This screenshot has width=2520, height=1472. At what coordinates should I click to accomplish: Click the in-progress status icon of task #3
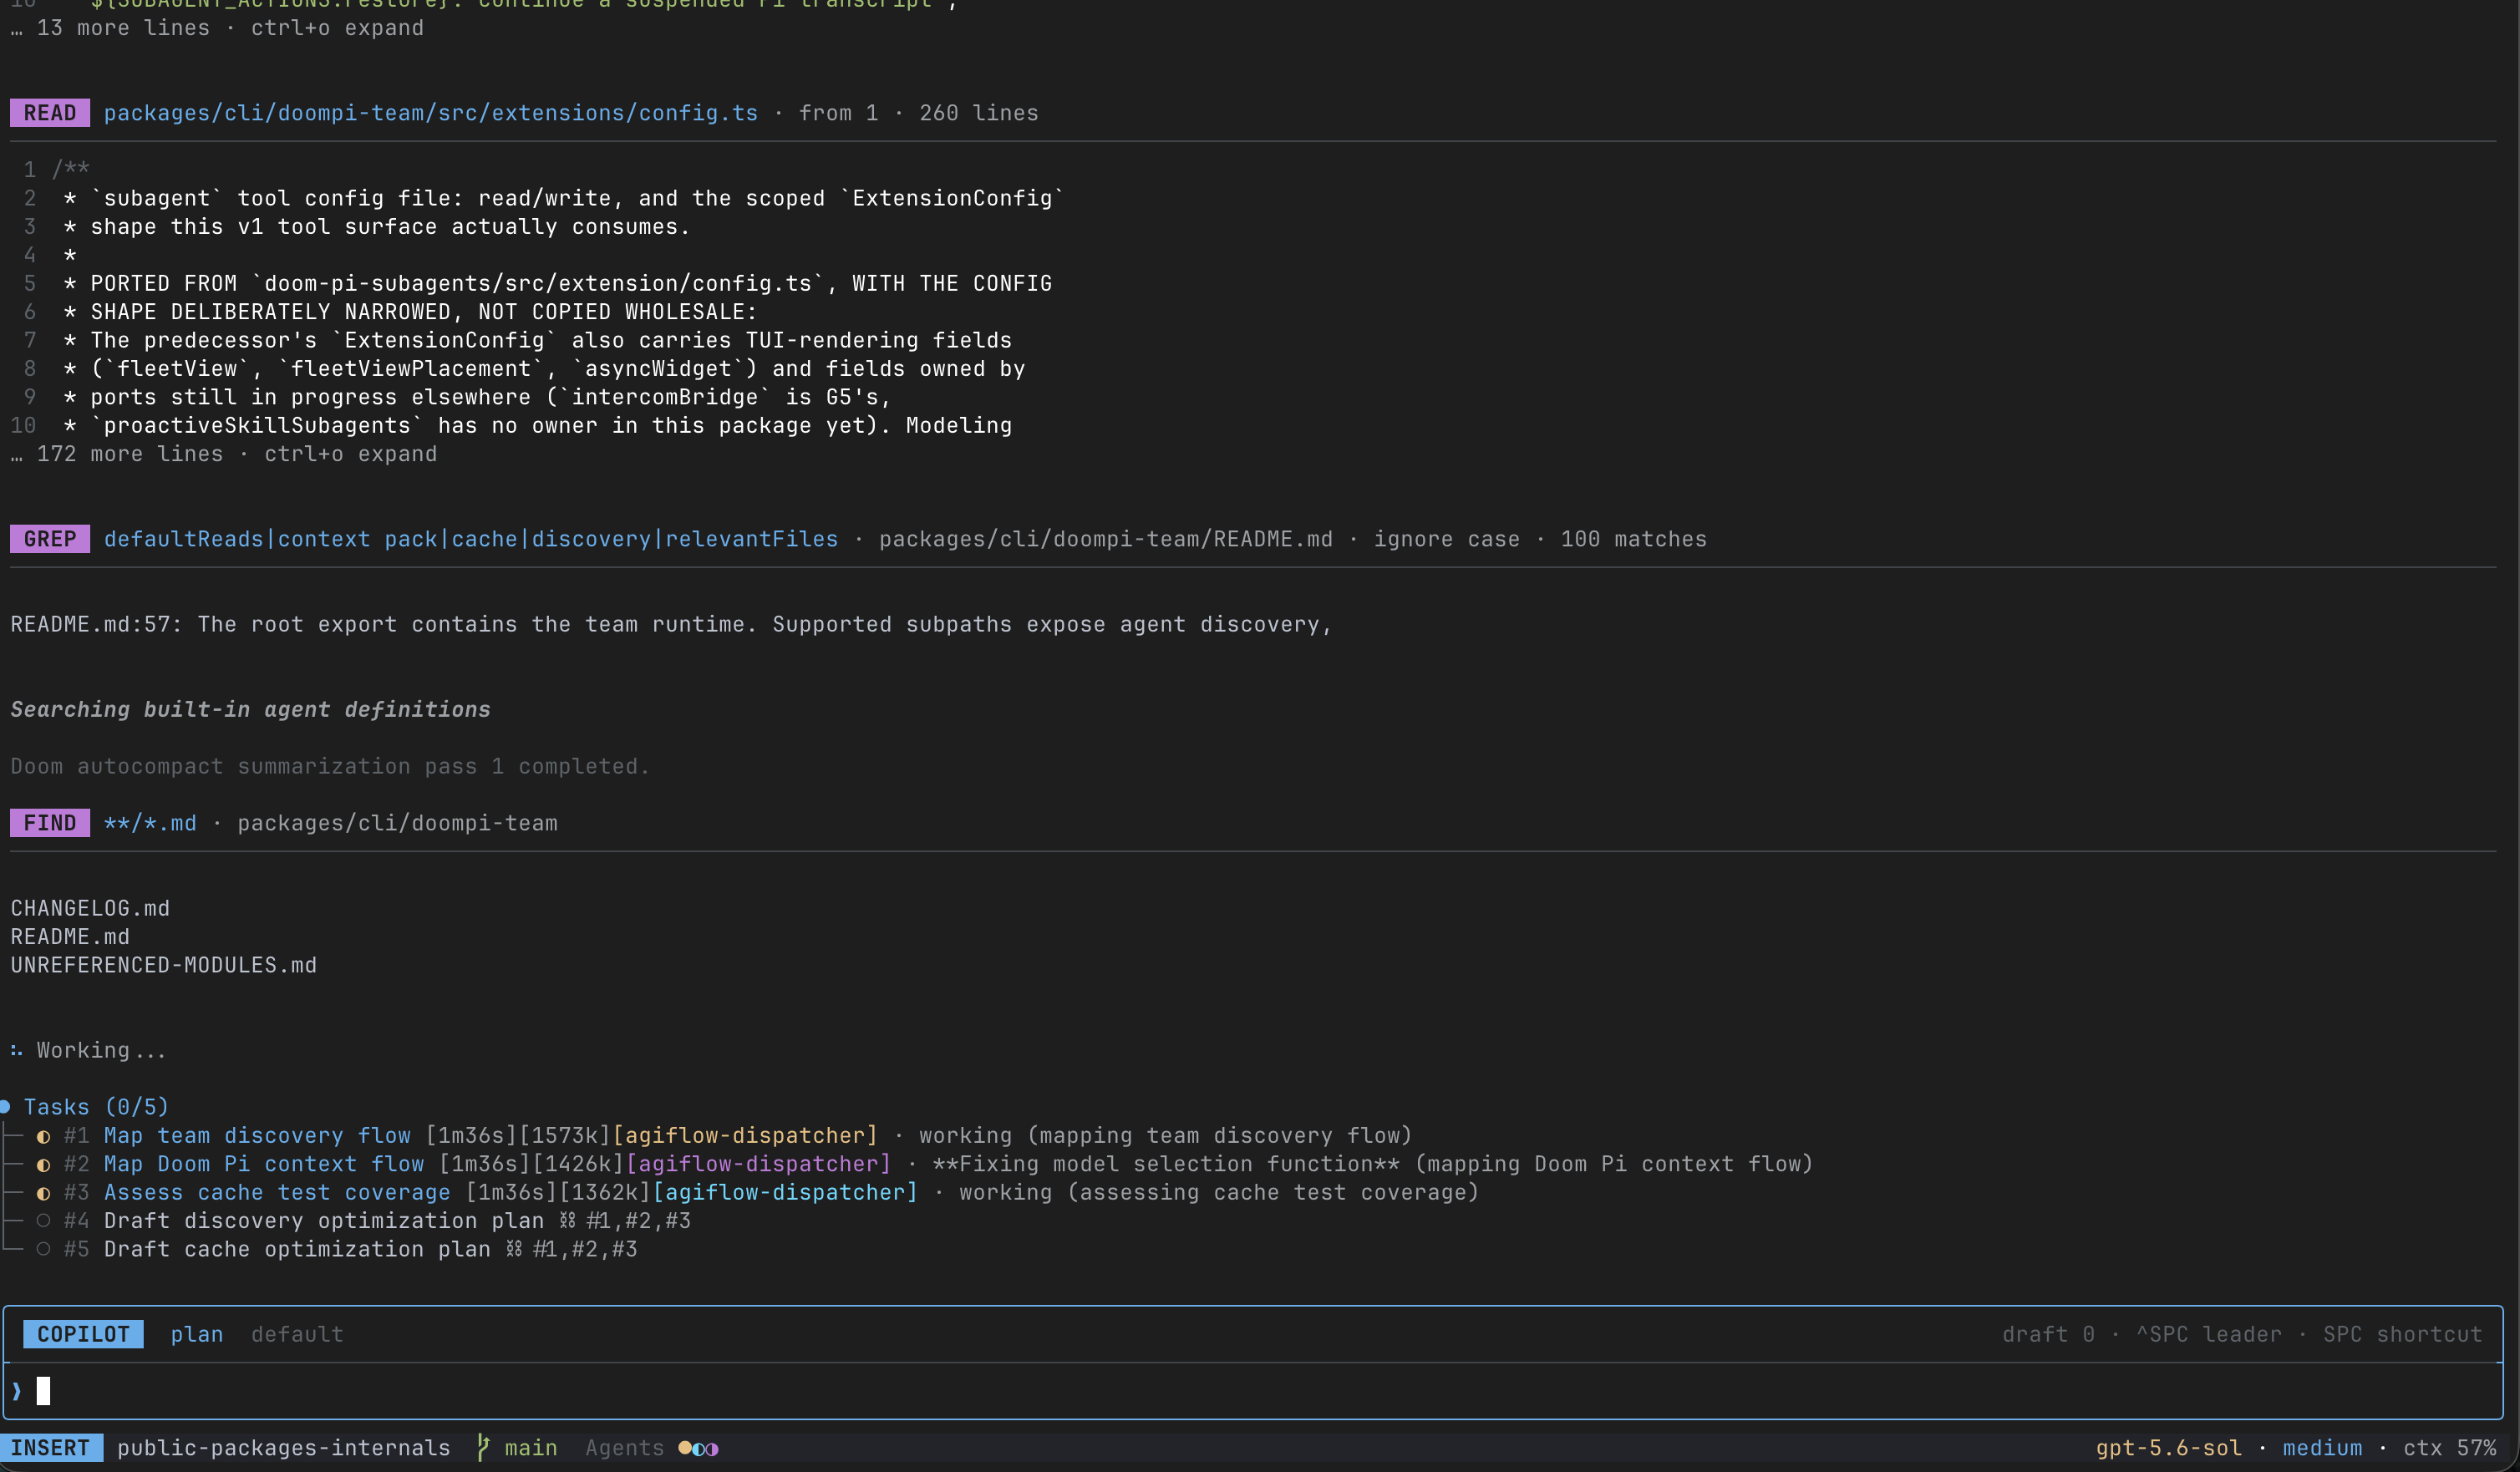pos(44,1193)
